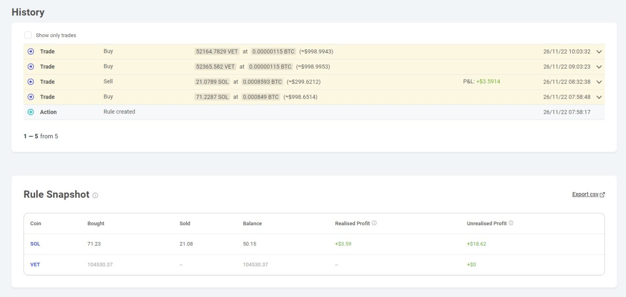
Task: Click the Realised Profit info icon
Action: pos(374,223)
